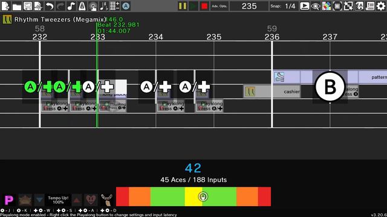Click beat 234 on the timeline ruler
Viewport: 387px width, 217px height.
click(156, 37)
